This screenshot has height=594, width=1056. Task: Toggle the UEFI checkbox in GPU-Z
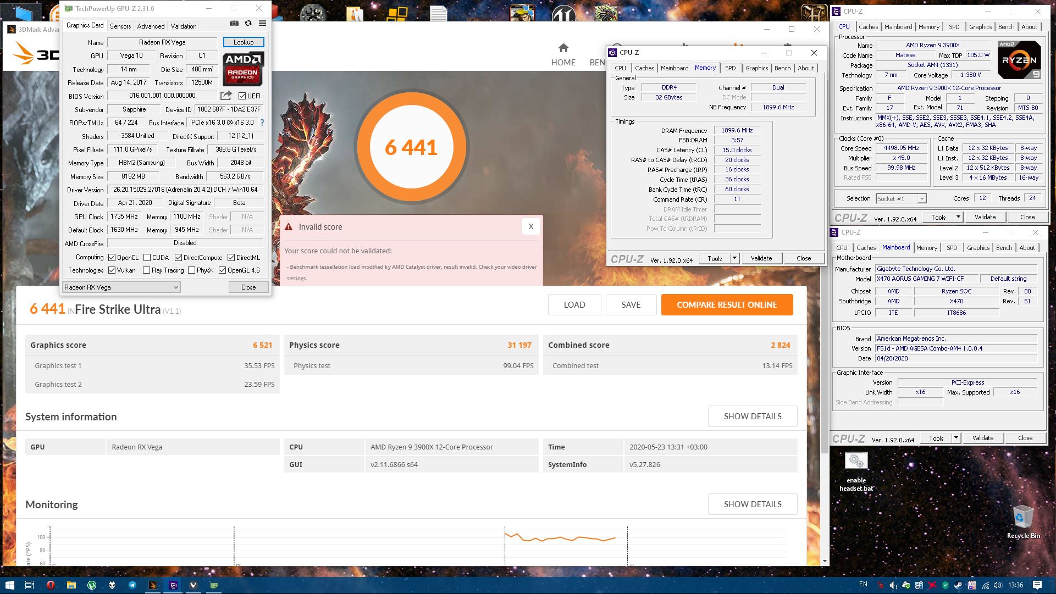(242, 96)
